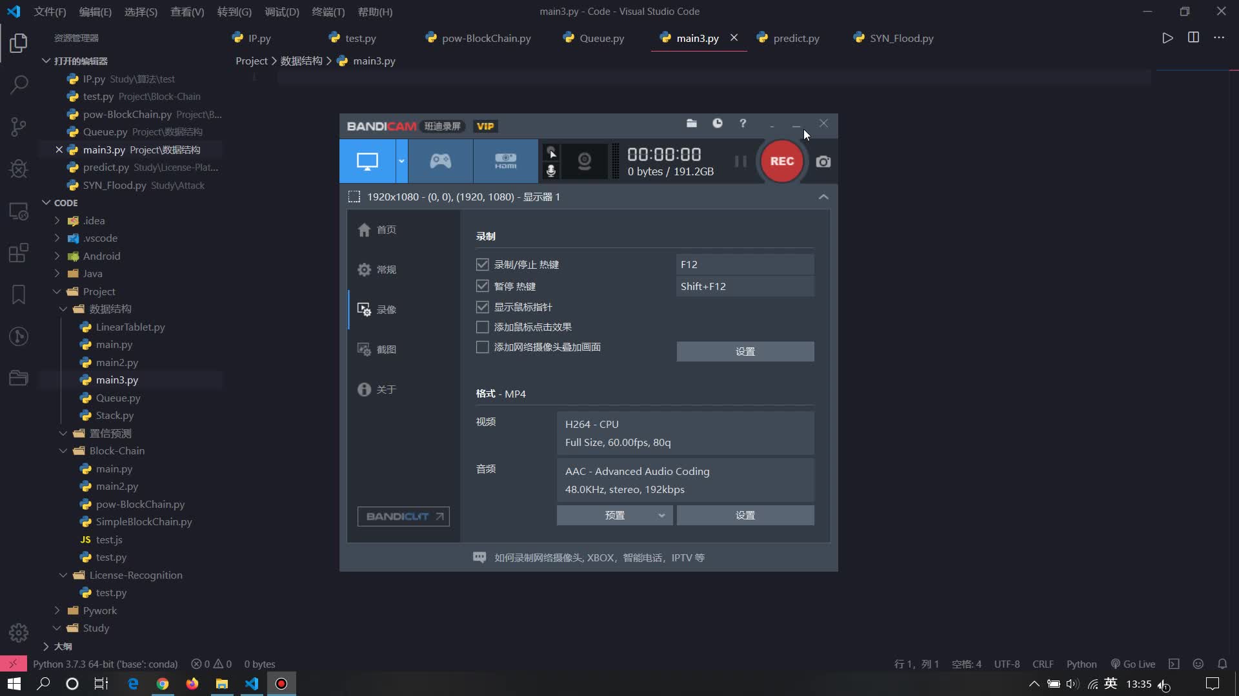Viewport: 1239px width, 696px height.
Task: Click the F12 record hotkey field
Action: pyautogui.click(x=744, y=264)
